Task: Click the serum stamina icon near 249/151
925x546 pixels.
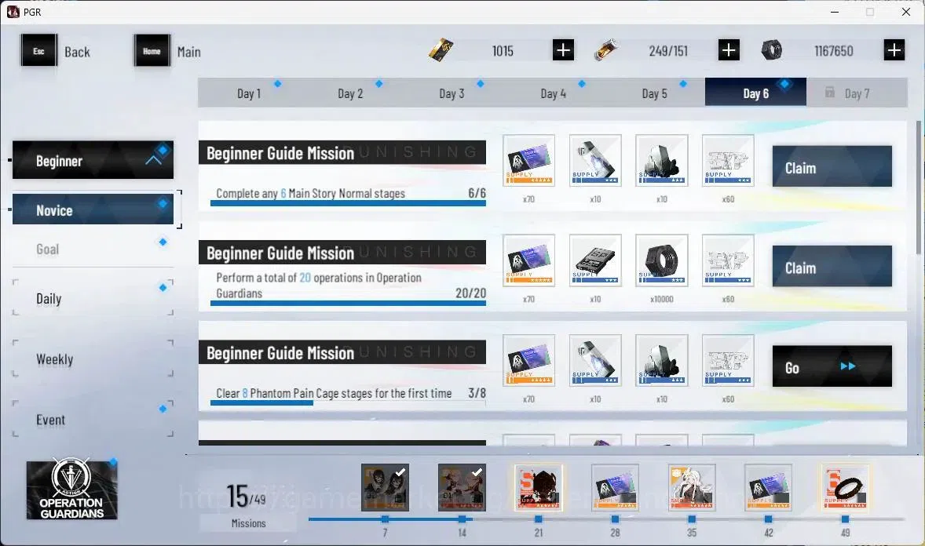Action: tap(606, 50)
